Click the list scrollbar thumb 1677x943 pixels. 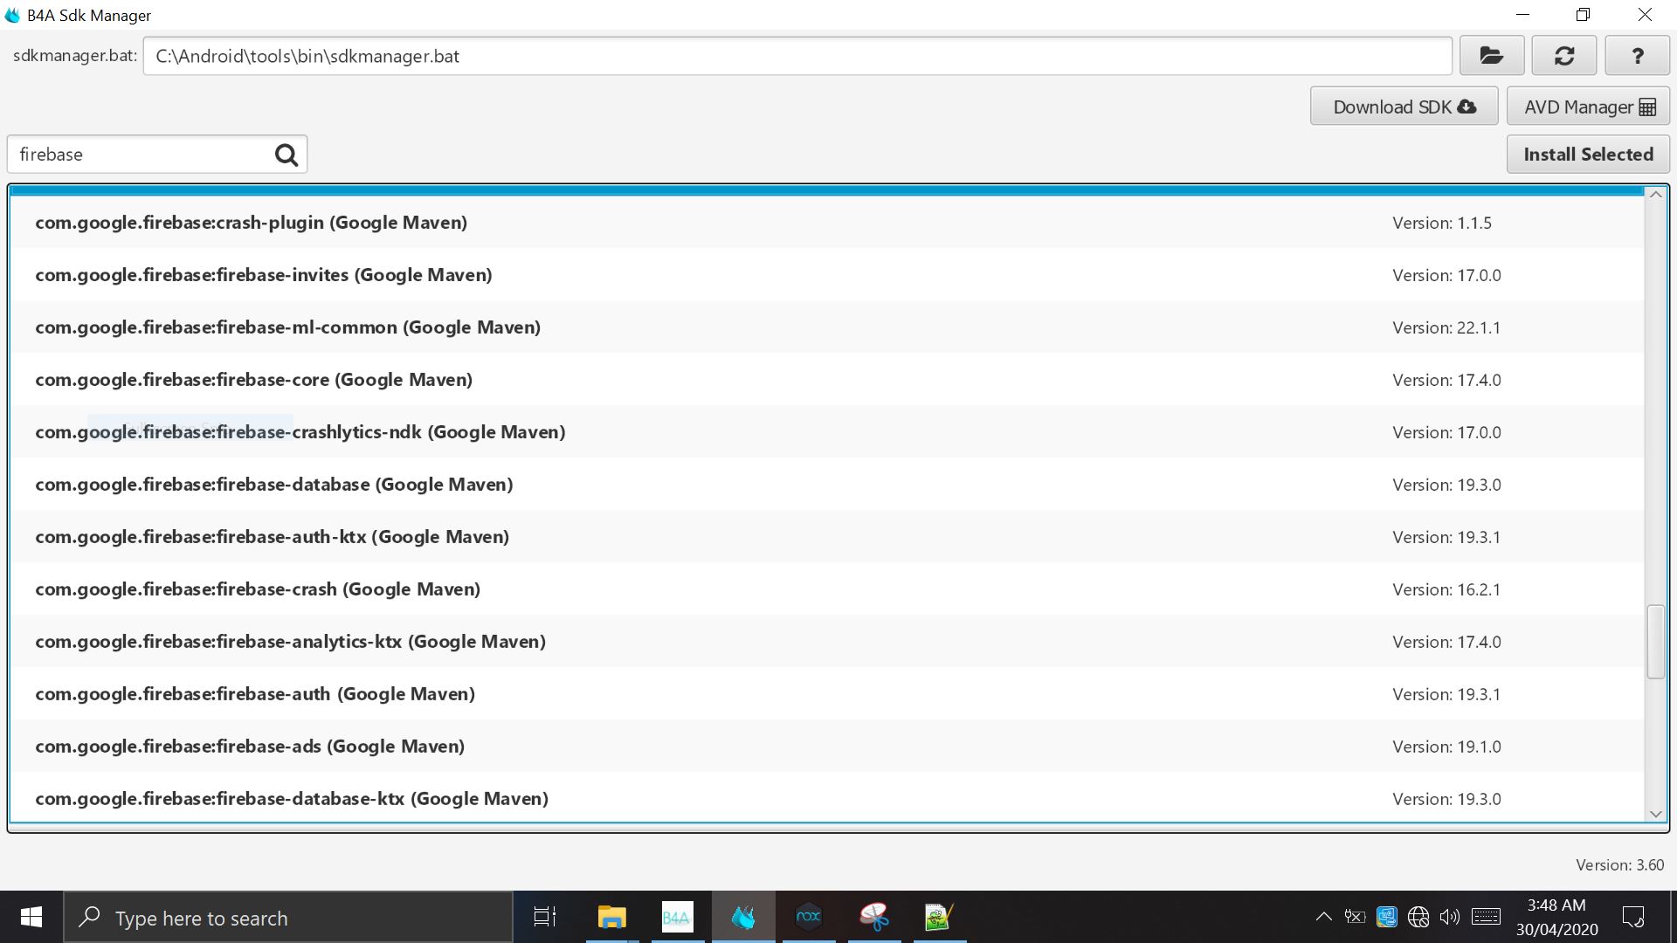pyautogui.click(x=1655, y=641)
